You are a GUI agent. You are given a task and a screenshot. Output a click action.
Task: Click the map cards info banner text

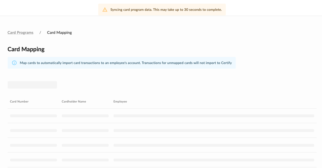point(125,63)
